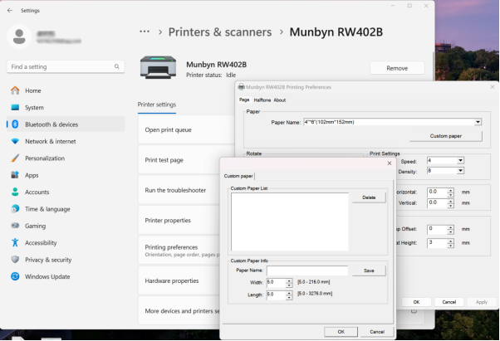Screen dimensions: 500x341
Task: Run the troubleshooter for the printer
Action: pyautogui.click(x=179, y=190)
